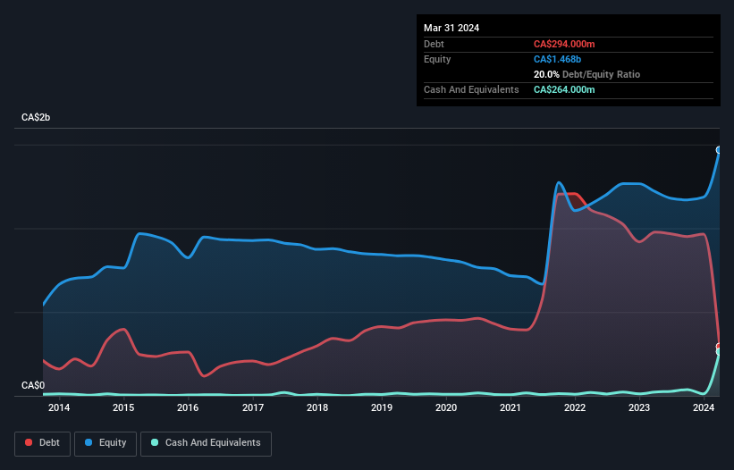Click the 2014 x-axis label
The image size is (734, 470).
[59, 407]
